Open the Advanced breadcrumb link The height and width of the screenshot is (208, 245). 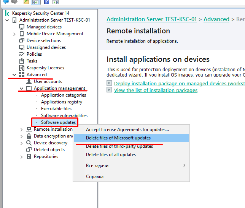[216, 19]
